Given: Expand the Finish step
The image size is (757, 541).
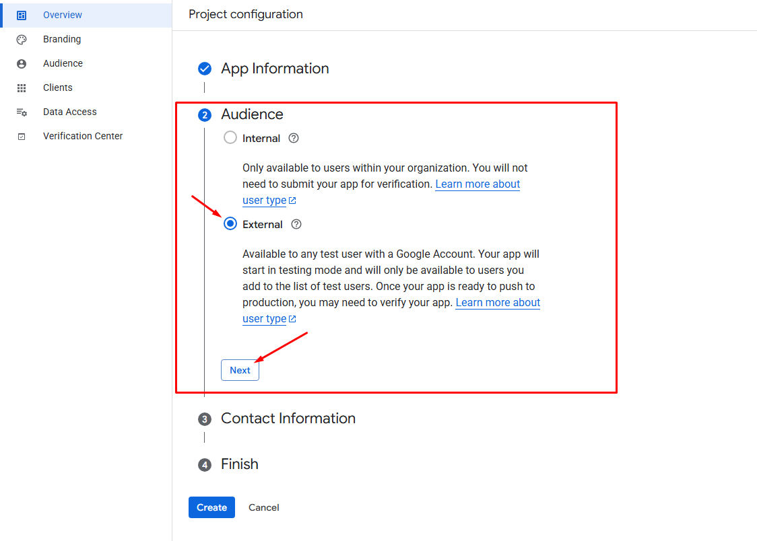Looking at the screenshot, I should (x=240, y=464).
